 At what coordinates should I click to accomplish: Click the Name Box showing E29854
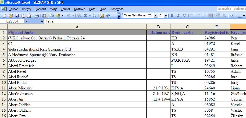point(12,21)
